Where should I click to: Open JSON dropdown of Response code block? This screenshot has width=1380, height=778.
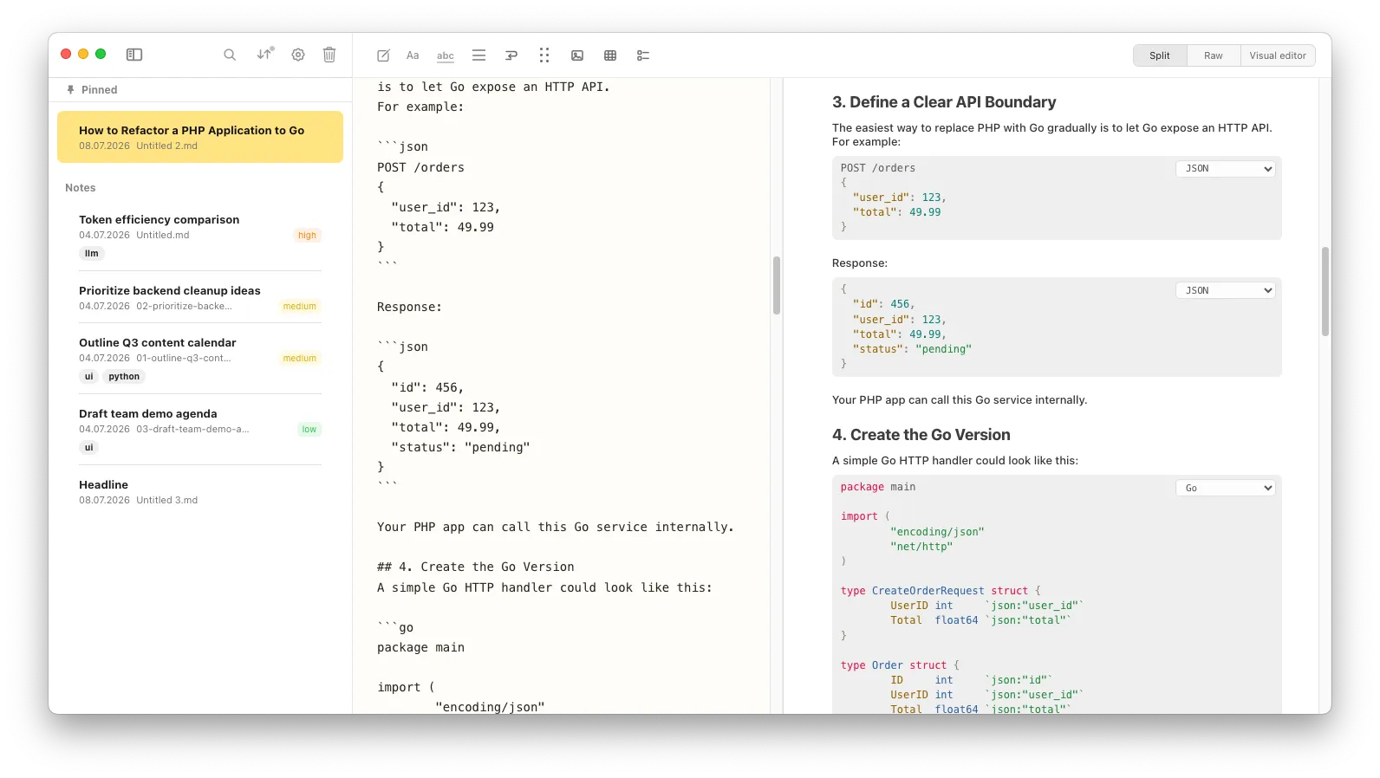coord(1226,290)
